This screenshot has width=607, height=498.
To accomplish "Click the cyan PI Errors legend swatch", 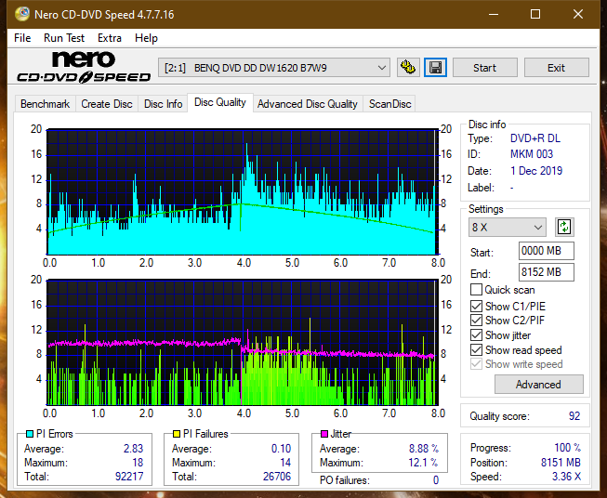I will [x=29, y=434].
